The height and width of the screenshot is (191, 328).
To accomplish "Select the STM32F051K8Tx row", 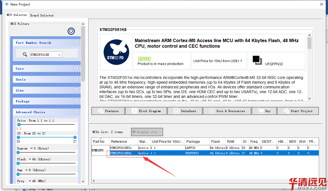I will (121, 148).
